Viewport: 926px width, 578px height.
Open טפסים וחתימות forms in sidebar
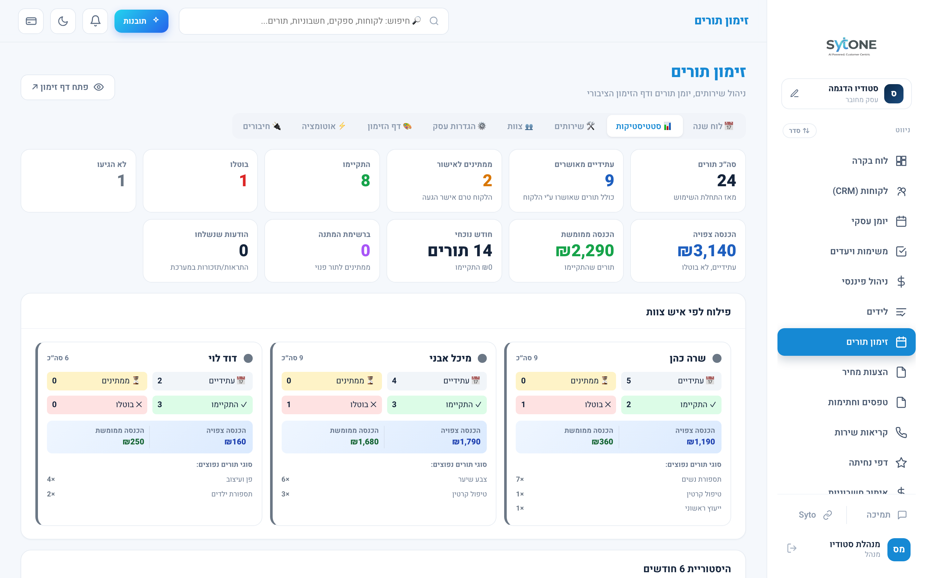pyautogui.click(x=846, y=402)
